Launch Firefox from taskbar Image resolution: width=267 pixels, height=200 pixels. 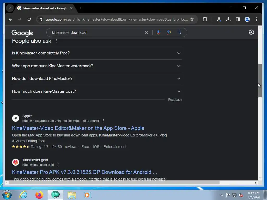click(39, 195)
